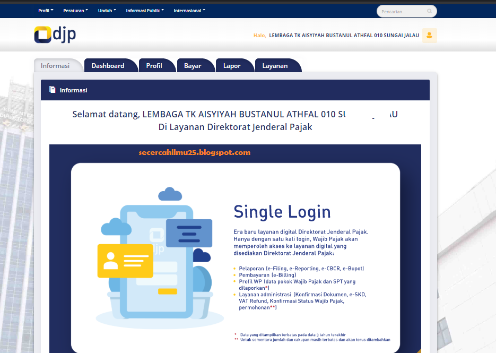
Task: Open the user account icon top right
Action: pyautogui.click(x=429, y=35)
